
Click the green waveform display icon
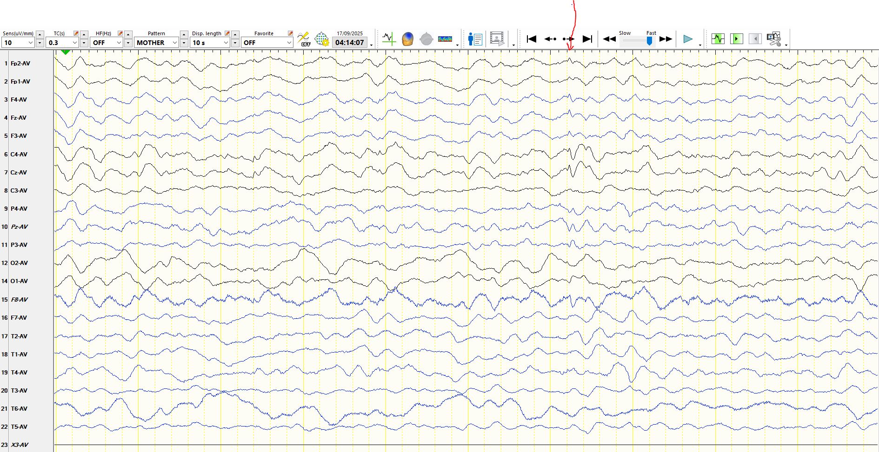tap(718, 39)
